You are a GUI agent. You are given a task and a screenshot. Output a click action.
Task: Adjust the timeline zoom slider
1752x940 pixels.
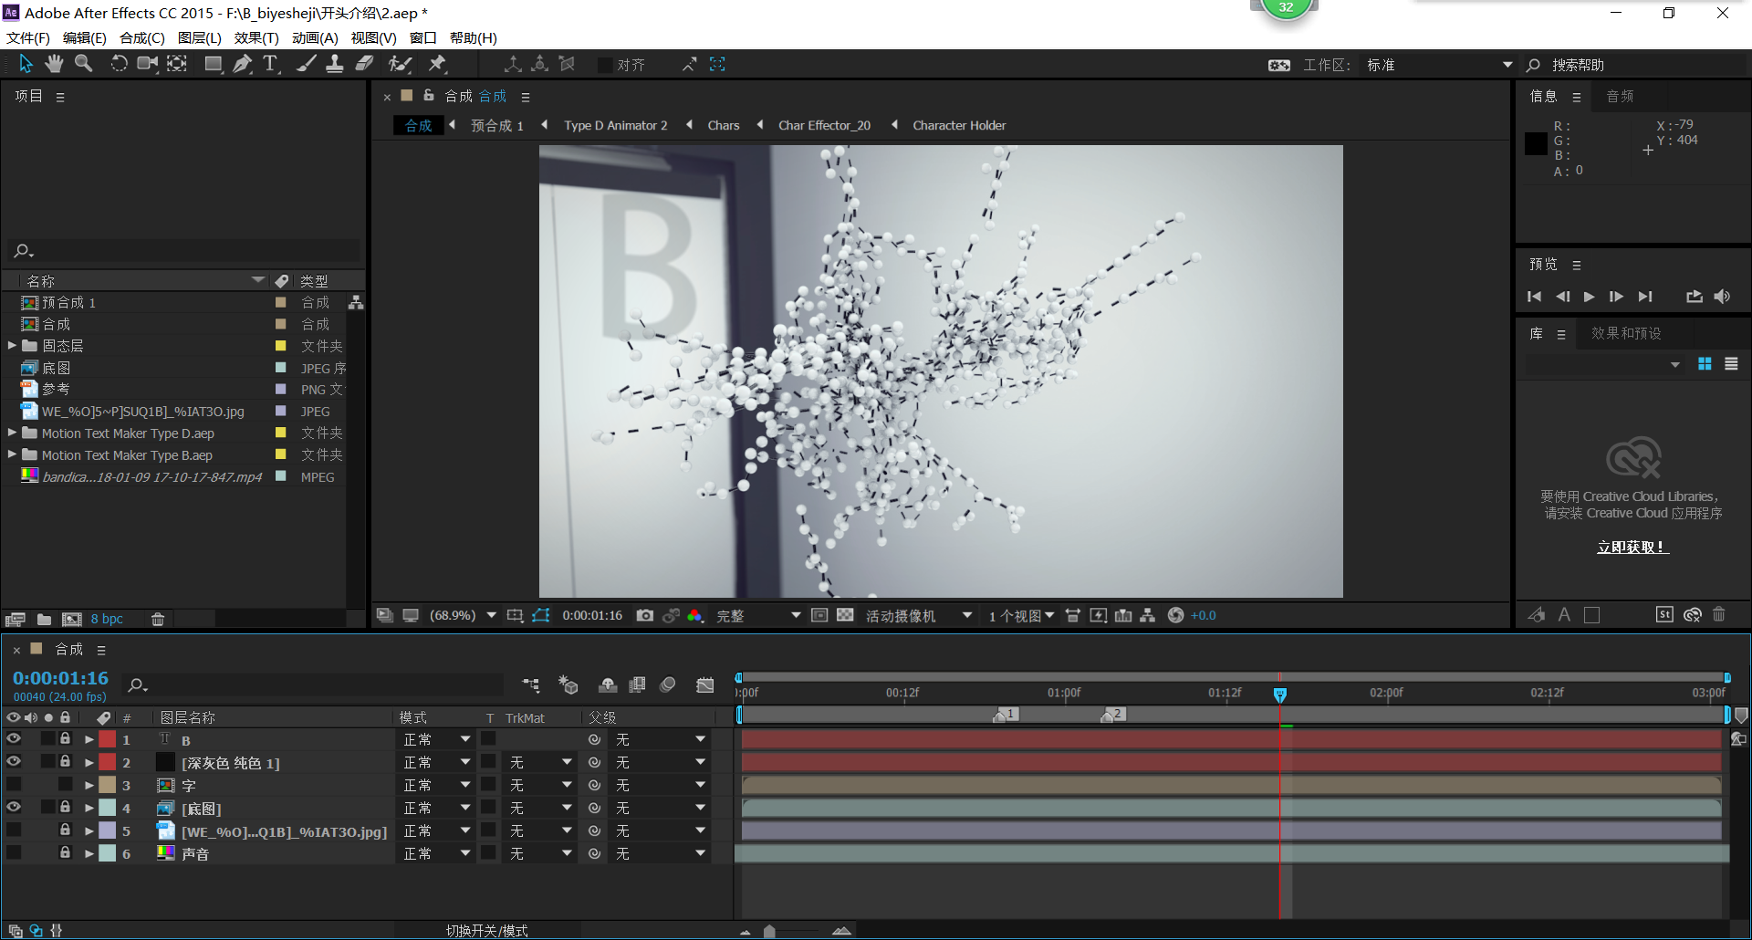click(x=769, y=932)
